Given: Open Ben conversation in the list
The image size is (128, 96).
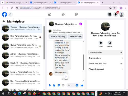Looking at the screenshot, I should click(22, 37).
